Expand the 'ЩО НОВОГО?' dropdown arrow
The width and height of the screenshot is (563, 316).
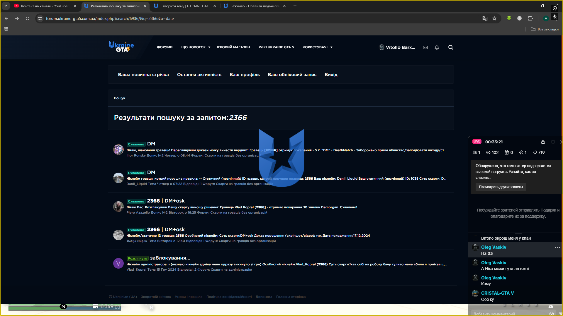point(209,47)
